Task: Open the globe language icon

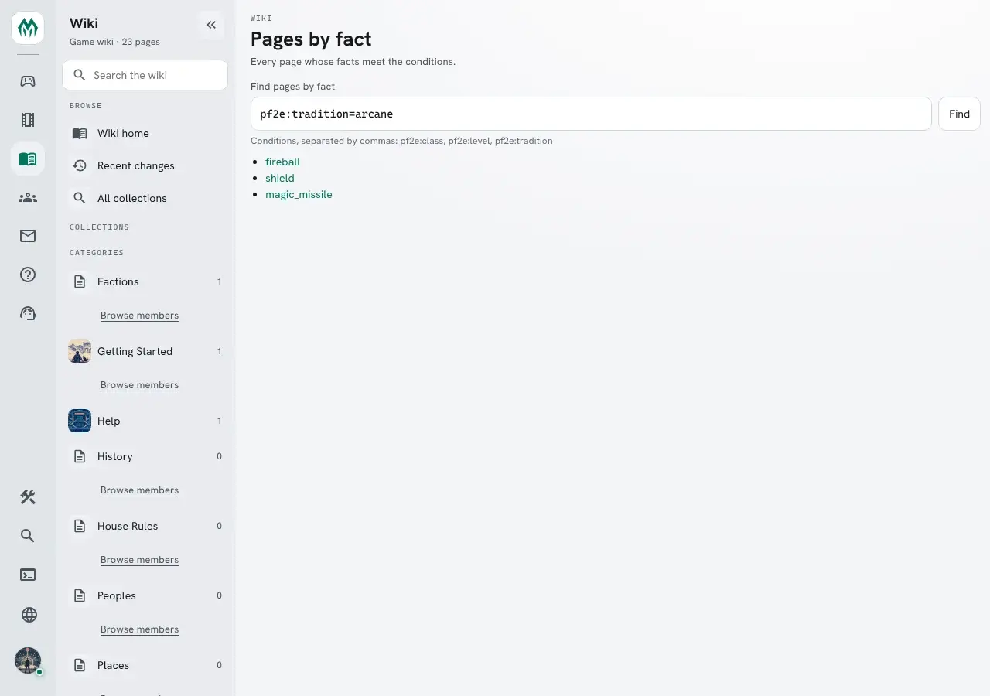Action: 28,615
